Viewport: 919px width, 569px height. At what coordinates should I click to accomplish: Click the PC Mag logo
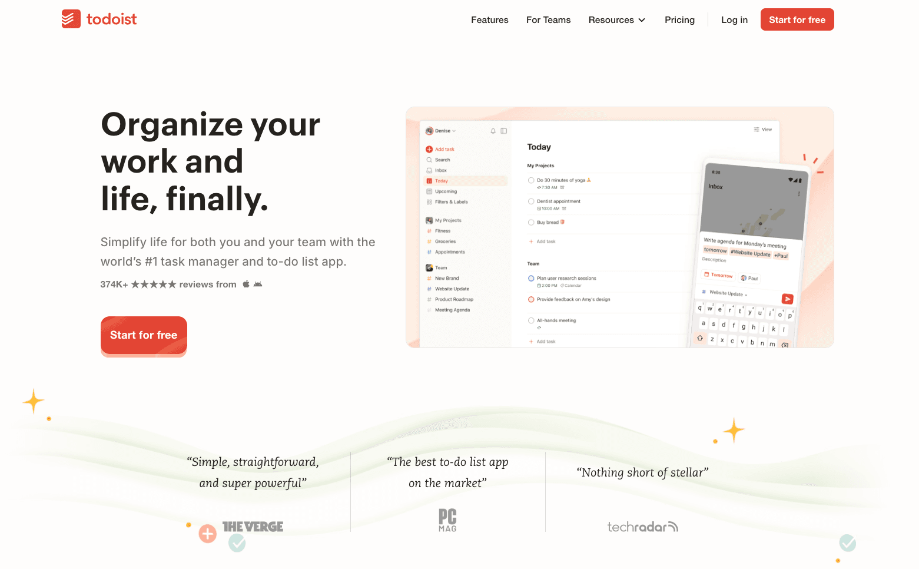coord(447,520)
